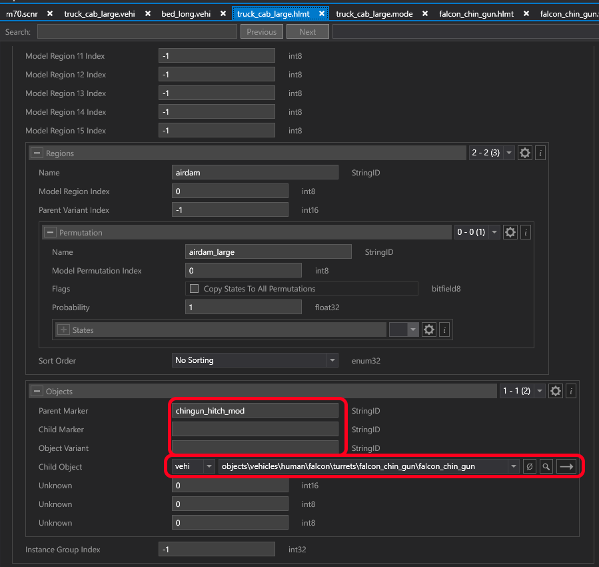Switch to the bed_long.vehi tab
Screen dimensions: 599x567
[x=186, y=13]
